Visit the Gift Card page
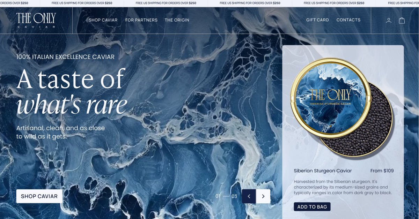The image size is (419, 219). [317, 20]
